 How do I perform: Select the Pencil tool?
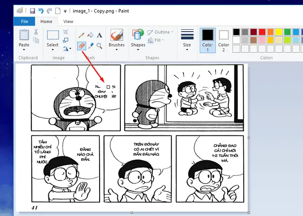tap(81, 35)
